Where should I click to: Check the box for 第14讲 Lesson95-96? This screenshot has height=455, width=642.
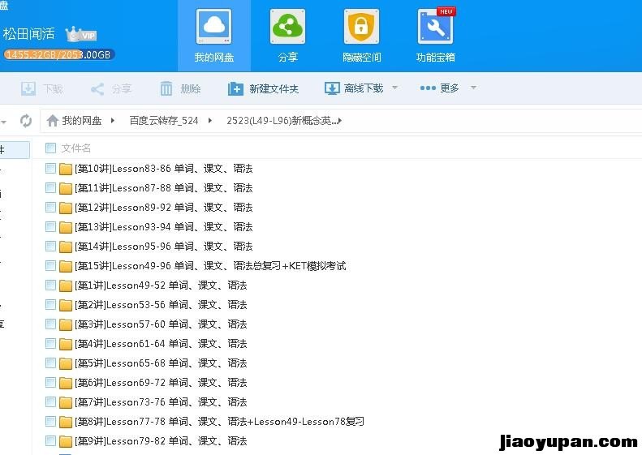(x=50, y=246)
